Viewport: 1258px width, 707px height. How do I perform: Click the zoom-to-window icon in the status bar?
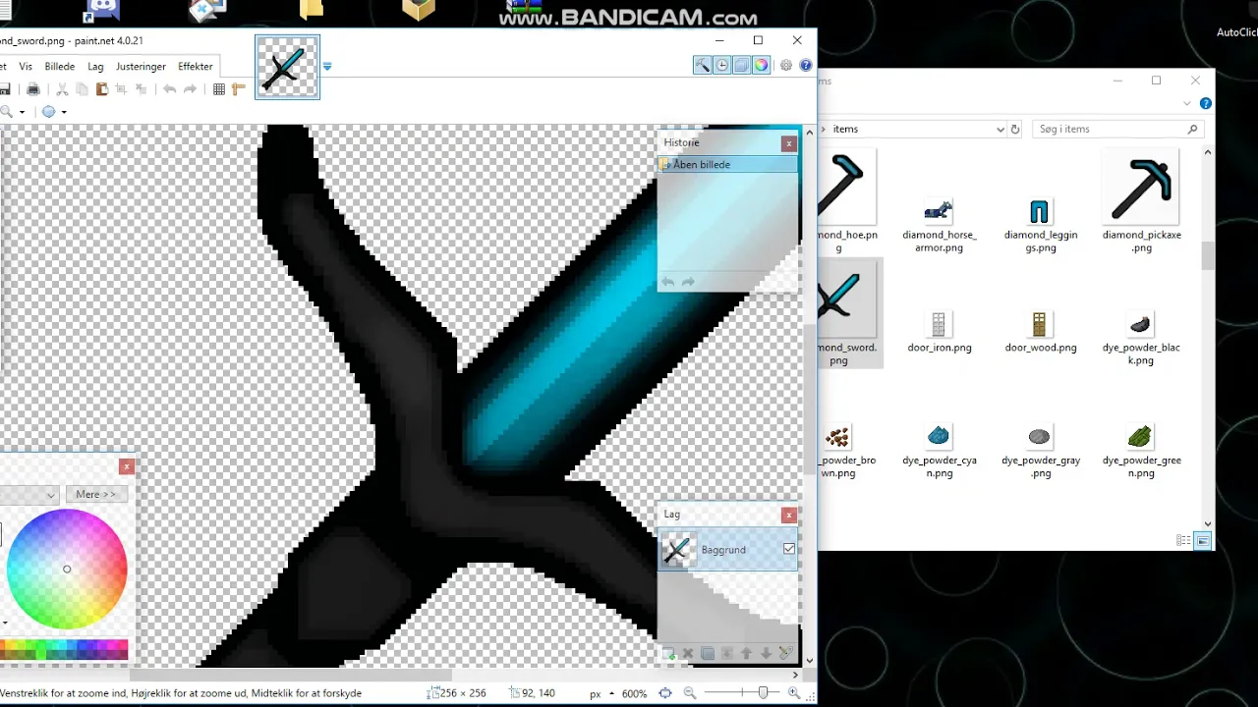click(x=665, y=692)
